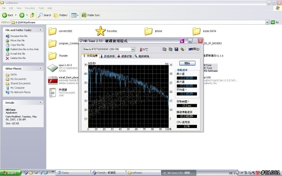Click the software folder taskbar button
The image size is (282, 176).
[x=143, y=173]
